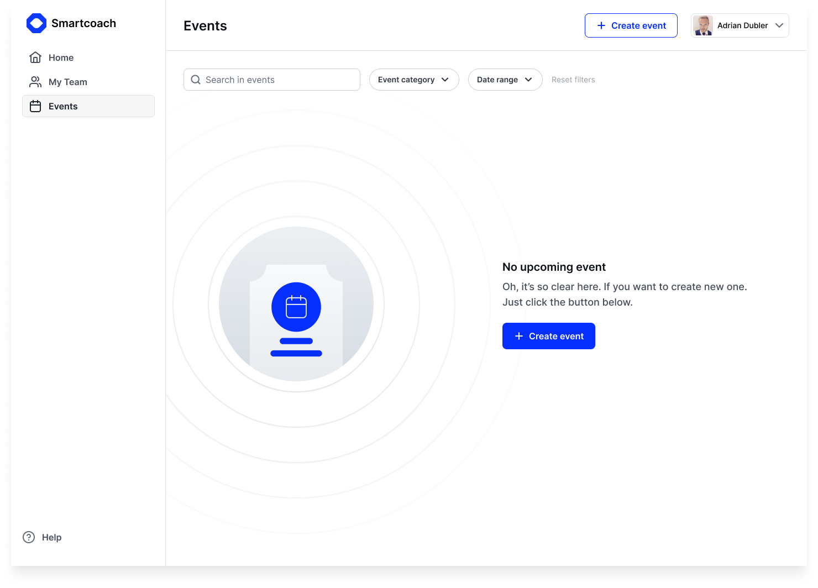Viewport: 818px width, 588px height.
Task: Click the blue calendar illustration icon
Action: pyautogui.click(x=296, y=307)
